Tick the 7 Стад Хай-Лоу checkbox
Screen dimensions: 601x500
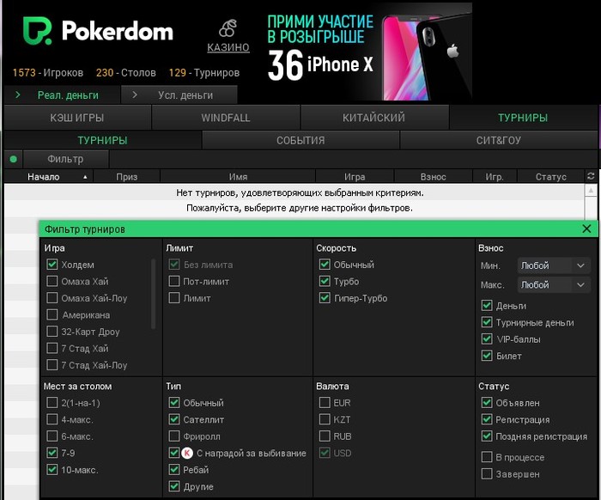click(52, 365)
